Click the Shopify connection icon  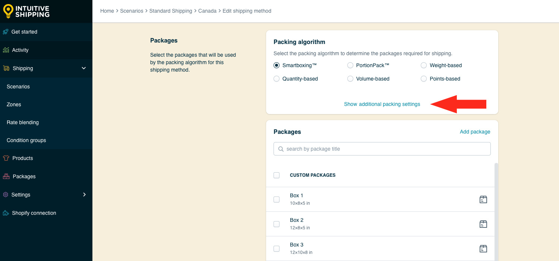6,213
